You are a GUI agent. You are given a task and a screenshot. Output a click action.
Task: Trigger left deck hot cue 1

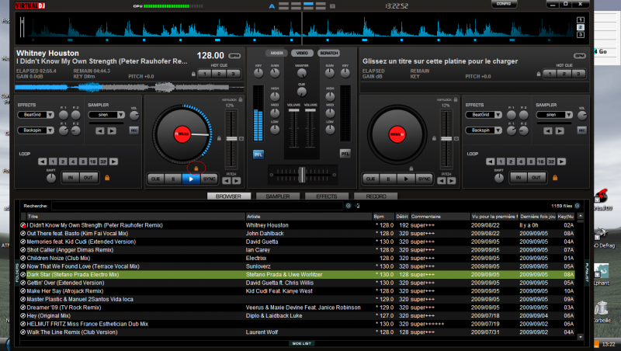(205, 74)
